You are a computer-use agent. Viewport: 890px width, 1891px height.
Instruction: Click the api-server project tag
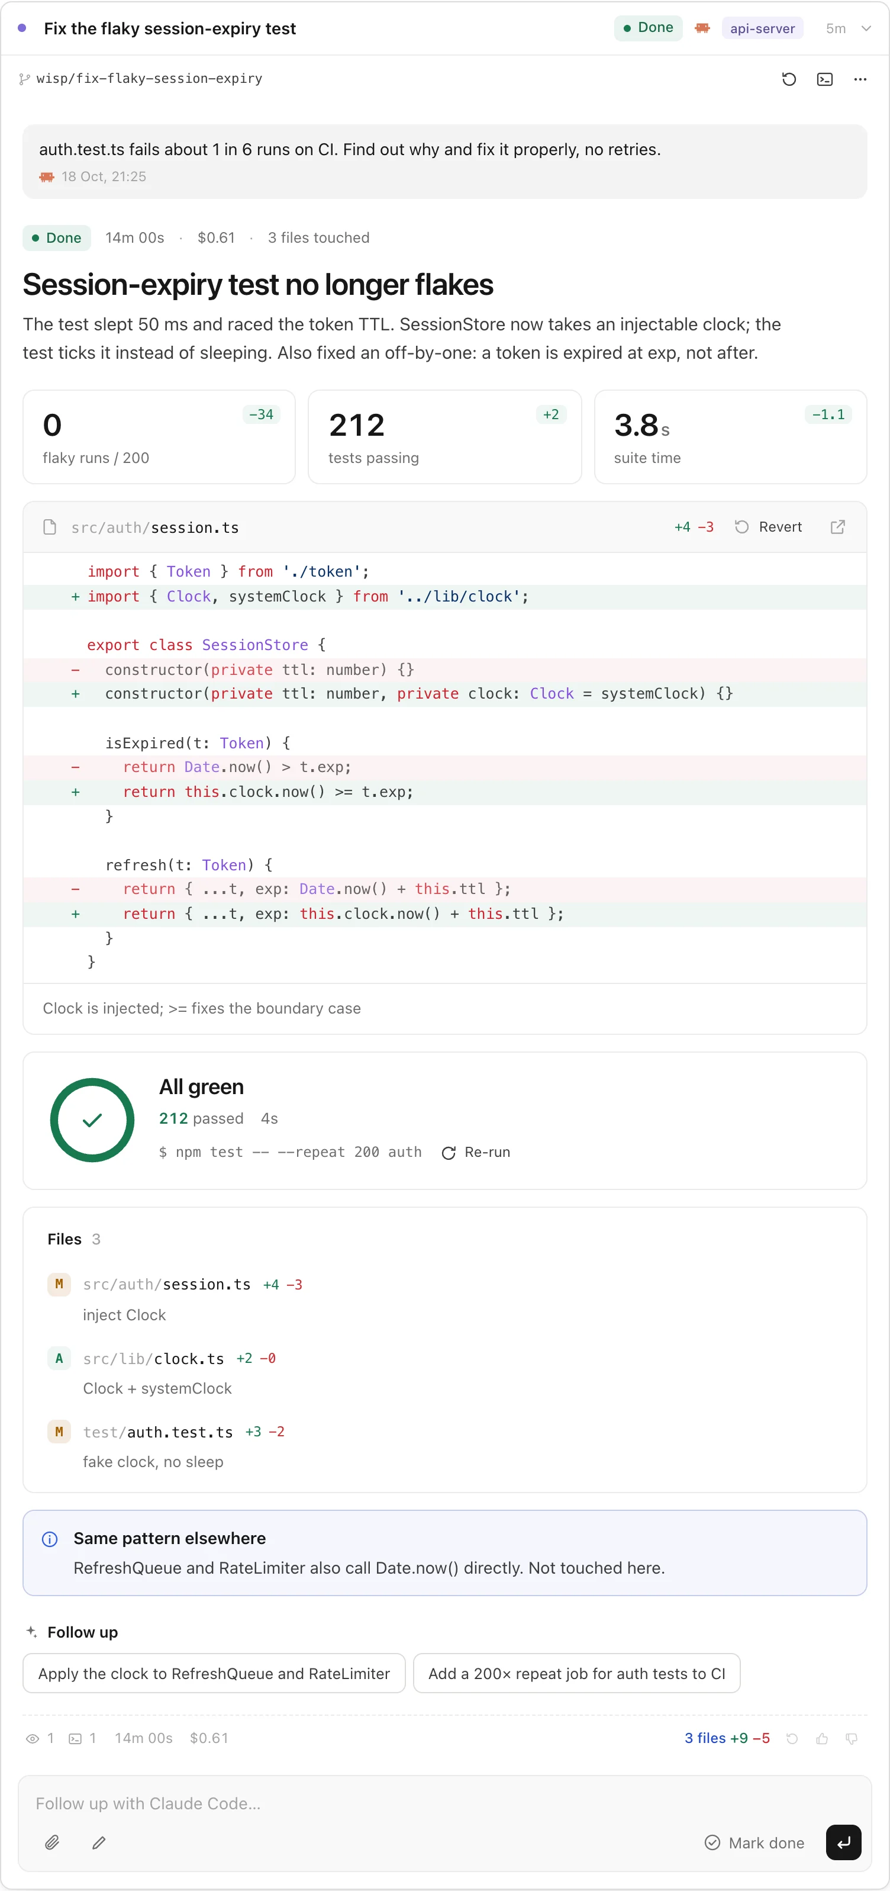pyautogui.click(x=762, y=28)
